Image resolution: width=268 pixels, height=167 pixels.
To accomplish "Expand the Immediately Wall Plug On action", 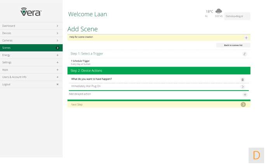I will 243,87.
